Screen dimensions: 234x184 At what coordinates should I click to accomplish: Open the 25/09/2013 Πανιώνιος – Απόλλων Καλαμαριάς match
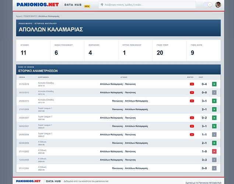click(x=130, y=101)
